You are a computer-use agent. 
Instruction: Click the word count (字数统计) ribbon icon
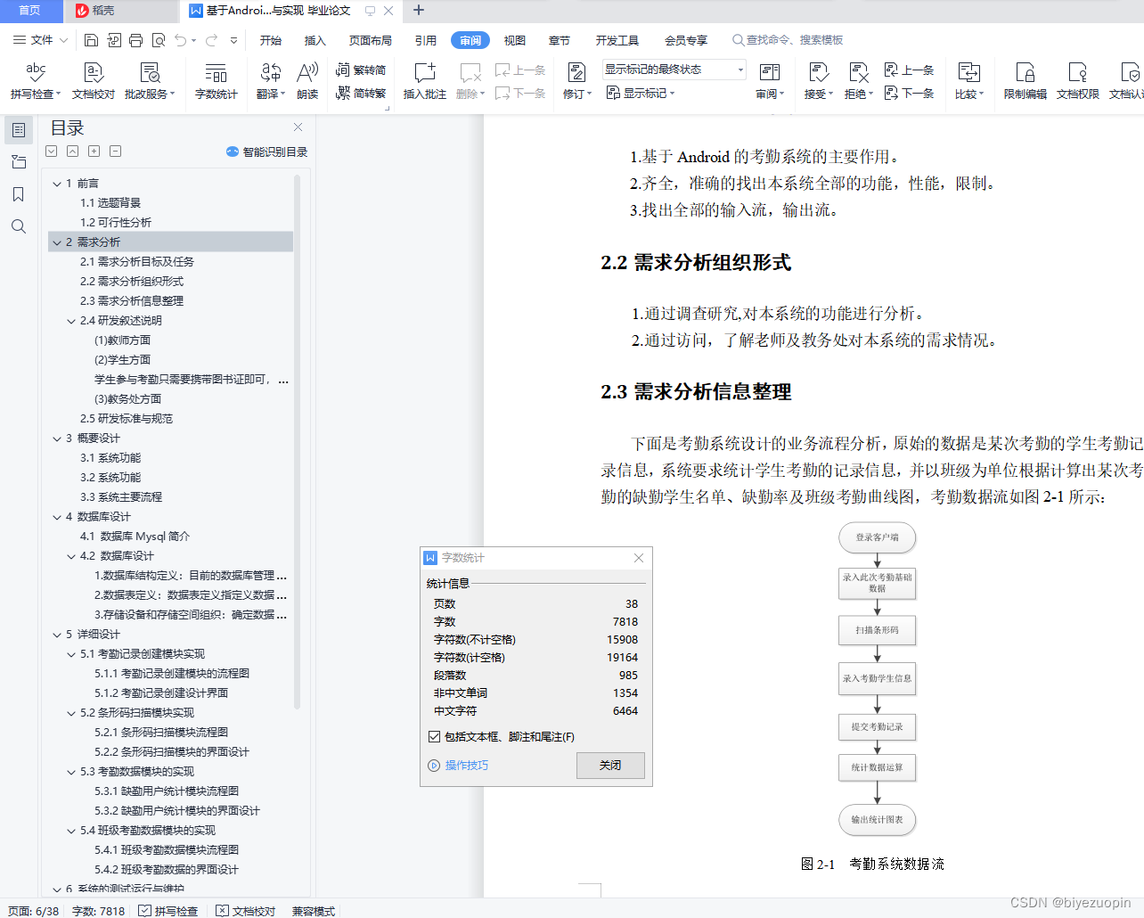[x=217, y=80]
